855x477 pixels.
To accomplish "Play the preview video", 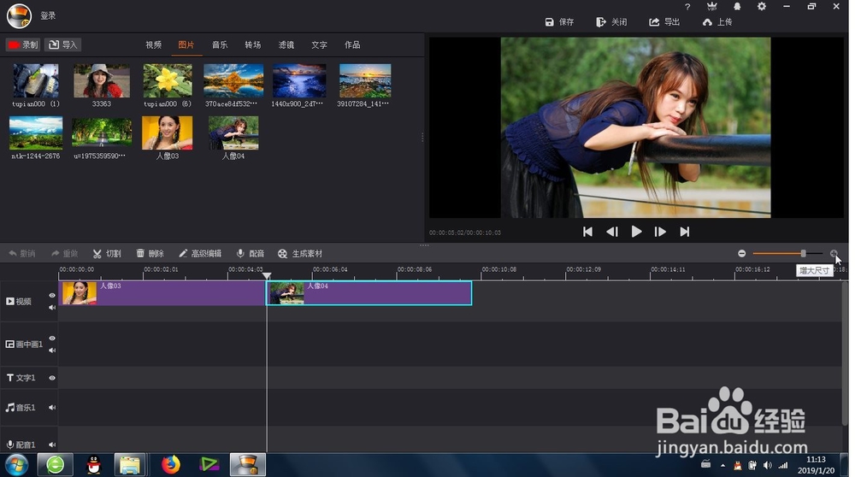I will tap(636, 232).
